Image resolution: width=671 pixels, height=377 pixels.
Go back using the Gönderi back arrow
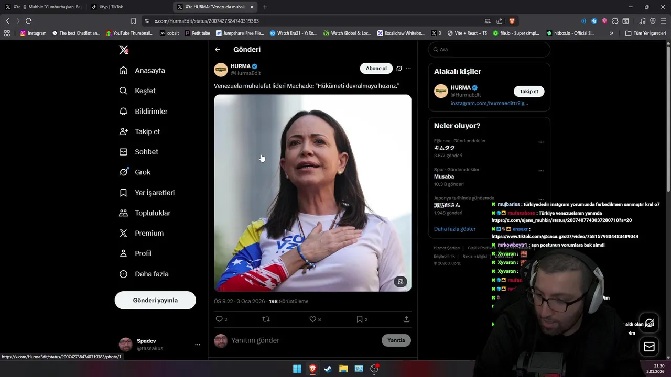pyautogui.click(x=218, y=50)
